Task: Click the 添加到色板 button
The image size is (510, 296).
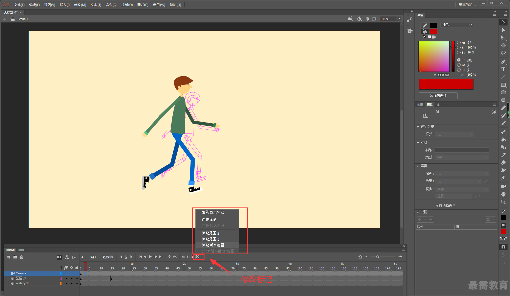Action: coord(438,96)
